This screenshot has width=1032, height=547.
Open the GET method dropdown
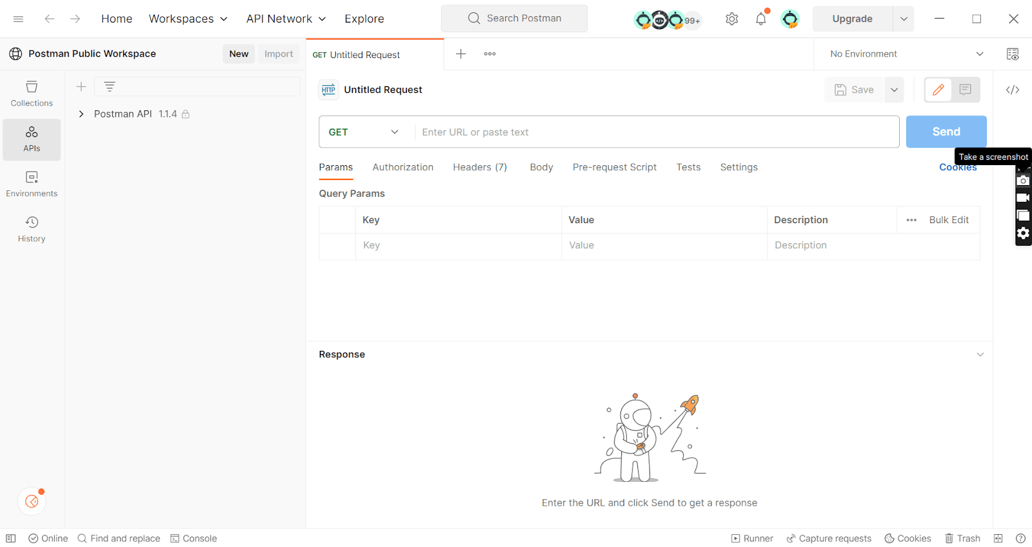click(x=364, y=132)
